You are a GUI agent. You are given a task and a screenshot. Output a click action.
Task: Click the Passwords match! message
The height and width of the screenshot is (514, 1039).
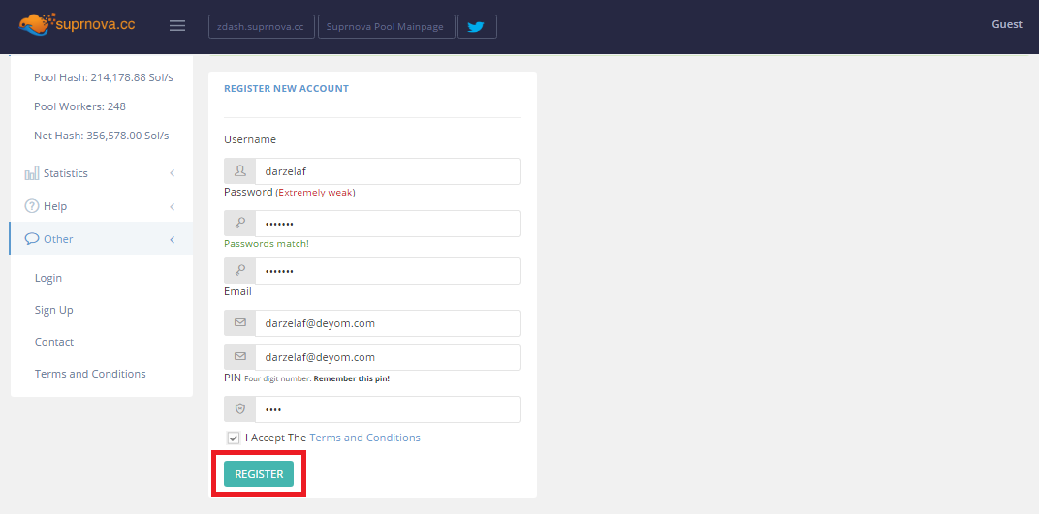(267, 243)
